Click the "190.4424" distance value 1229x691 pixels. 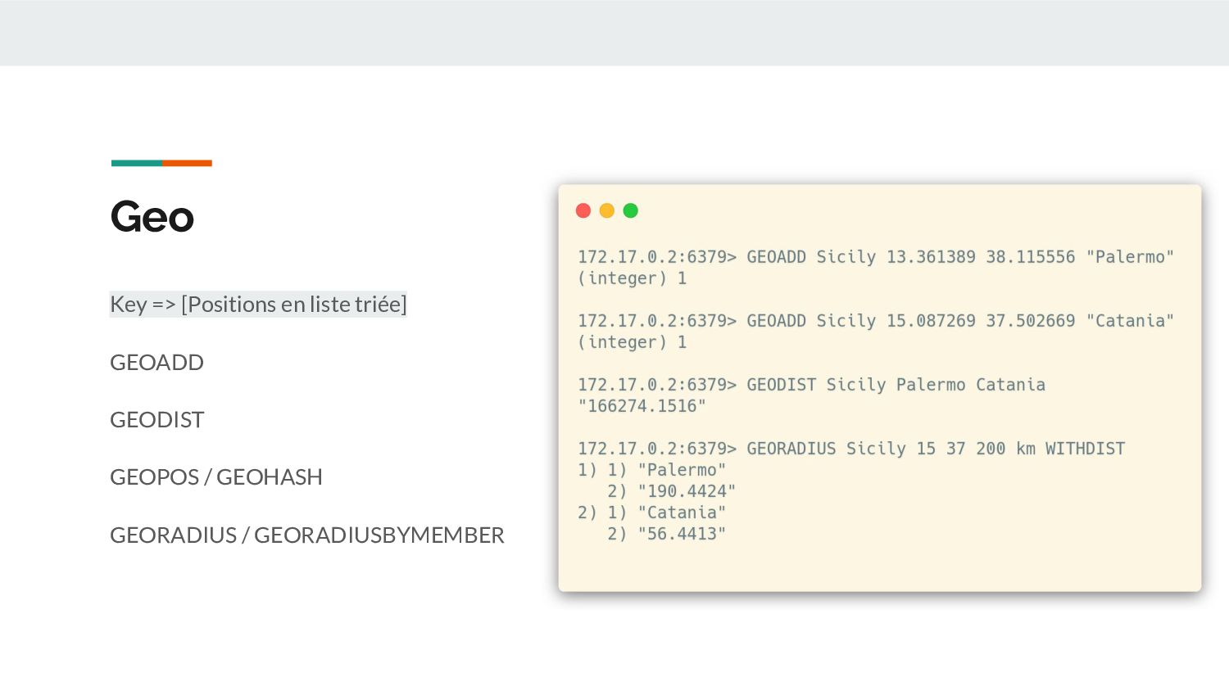click(687, 491)
